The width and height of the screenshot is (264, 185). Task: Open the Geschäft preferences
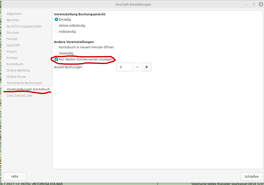coord(13,45)
